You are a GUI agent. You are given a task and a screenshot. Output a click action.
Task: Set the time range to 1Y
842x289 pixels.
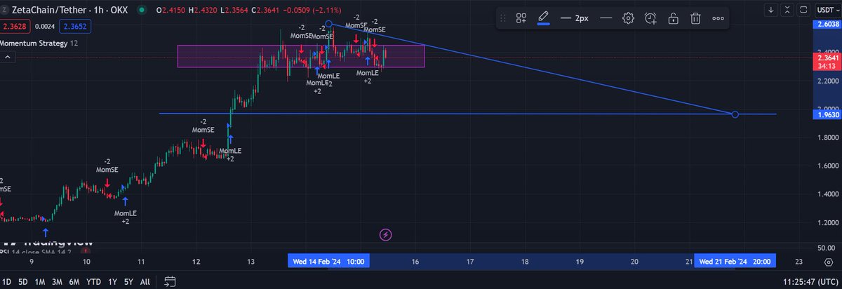pyautogui.click(x=112, y=281)
